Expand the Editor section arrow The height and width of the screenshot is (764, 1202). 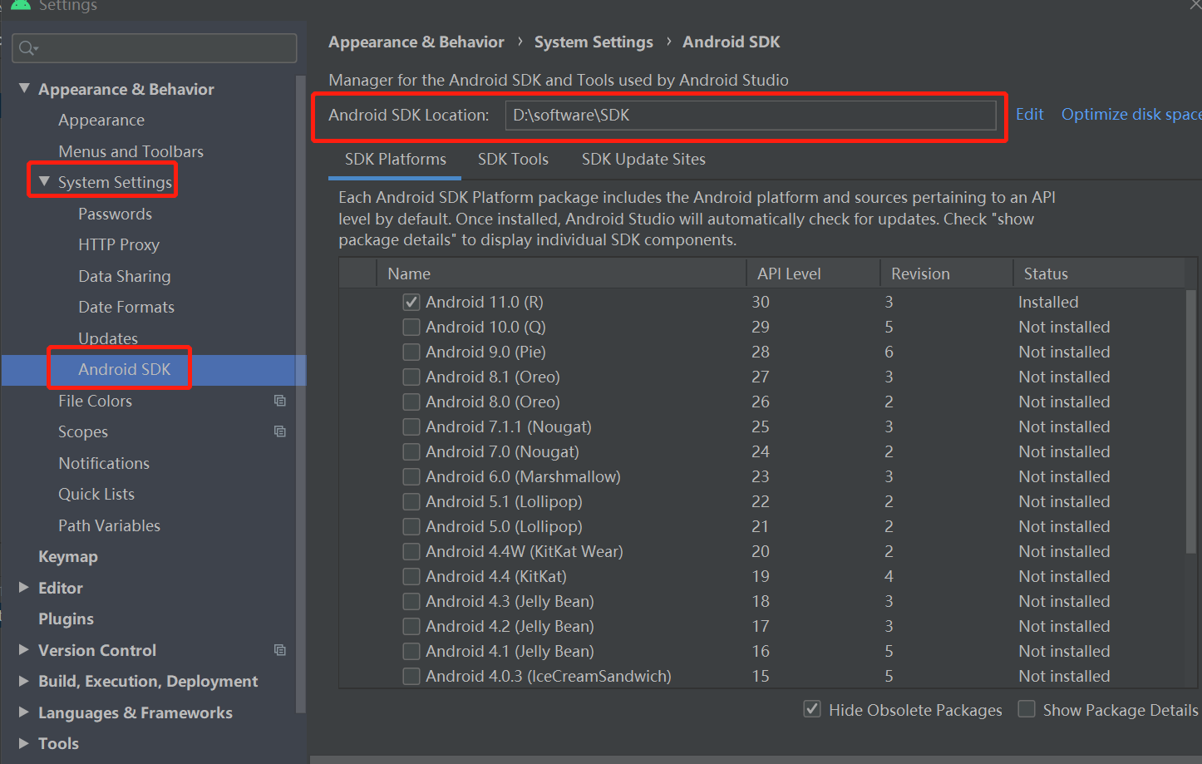pos(24,587)
